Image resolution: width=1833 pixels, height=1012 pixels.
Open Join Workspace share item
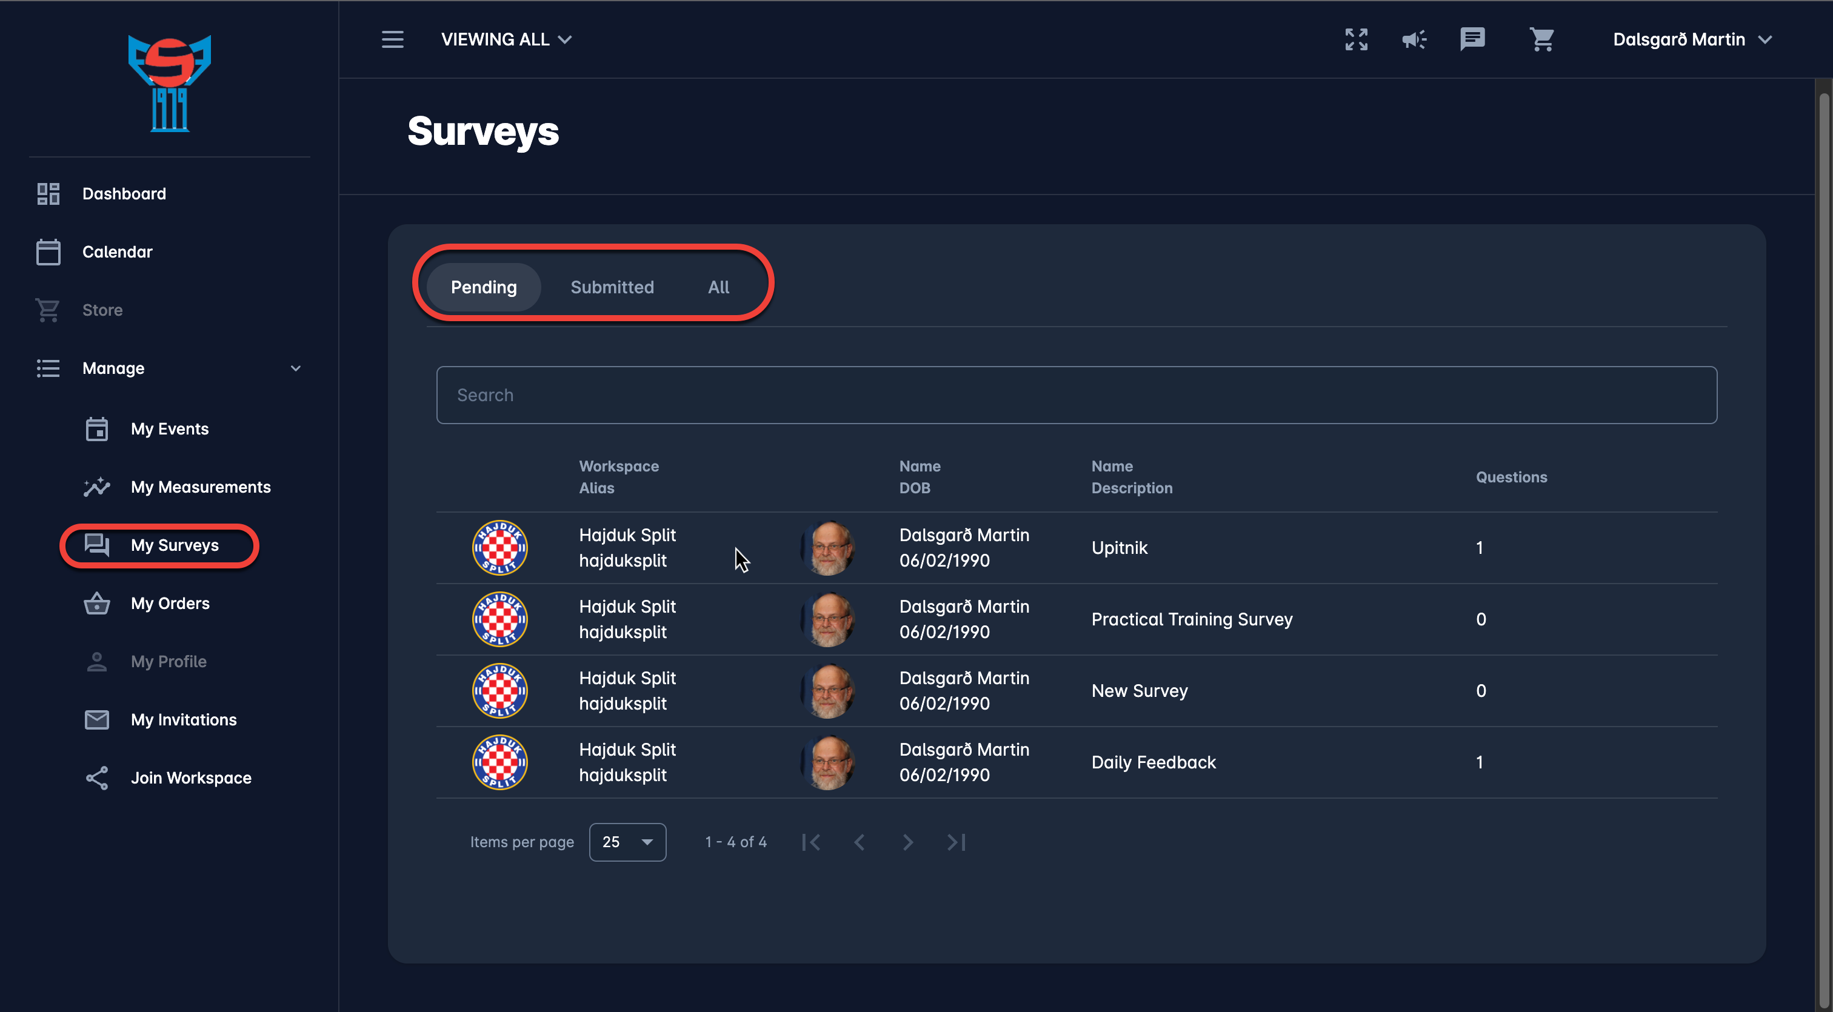(191, 778)
